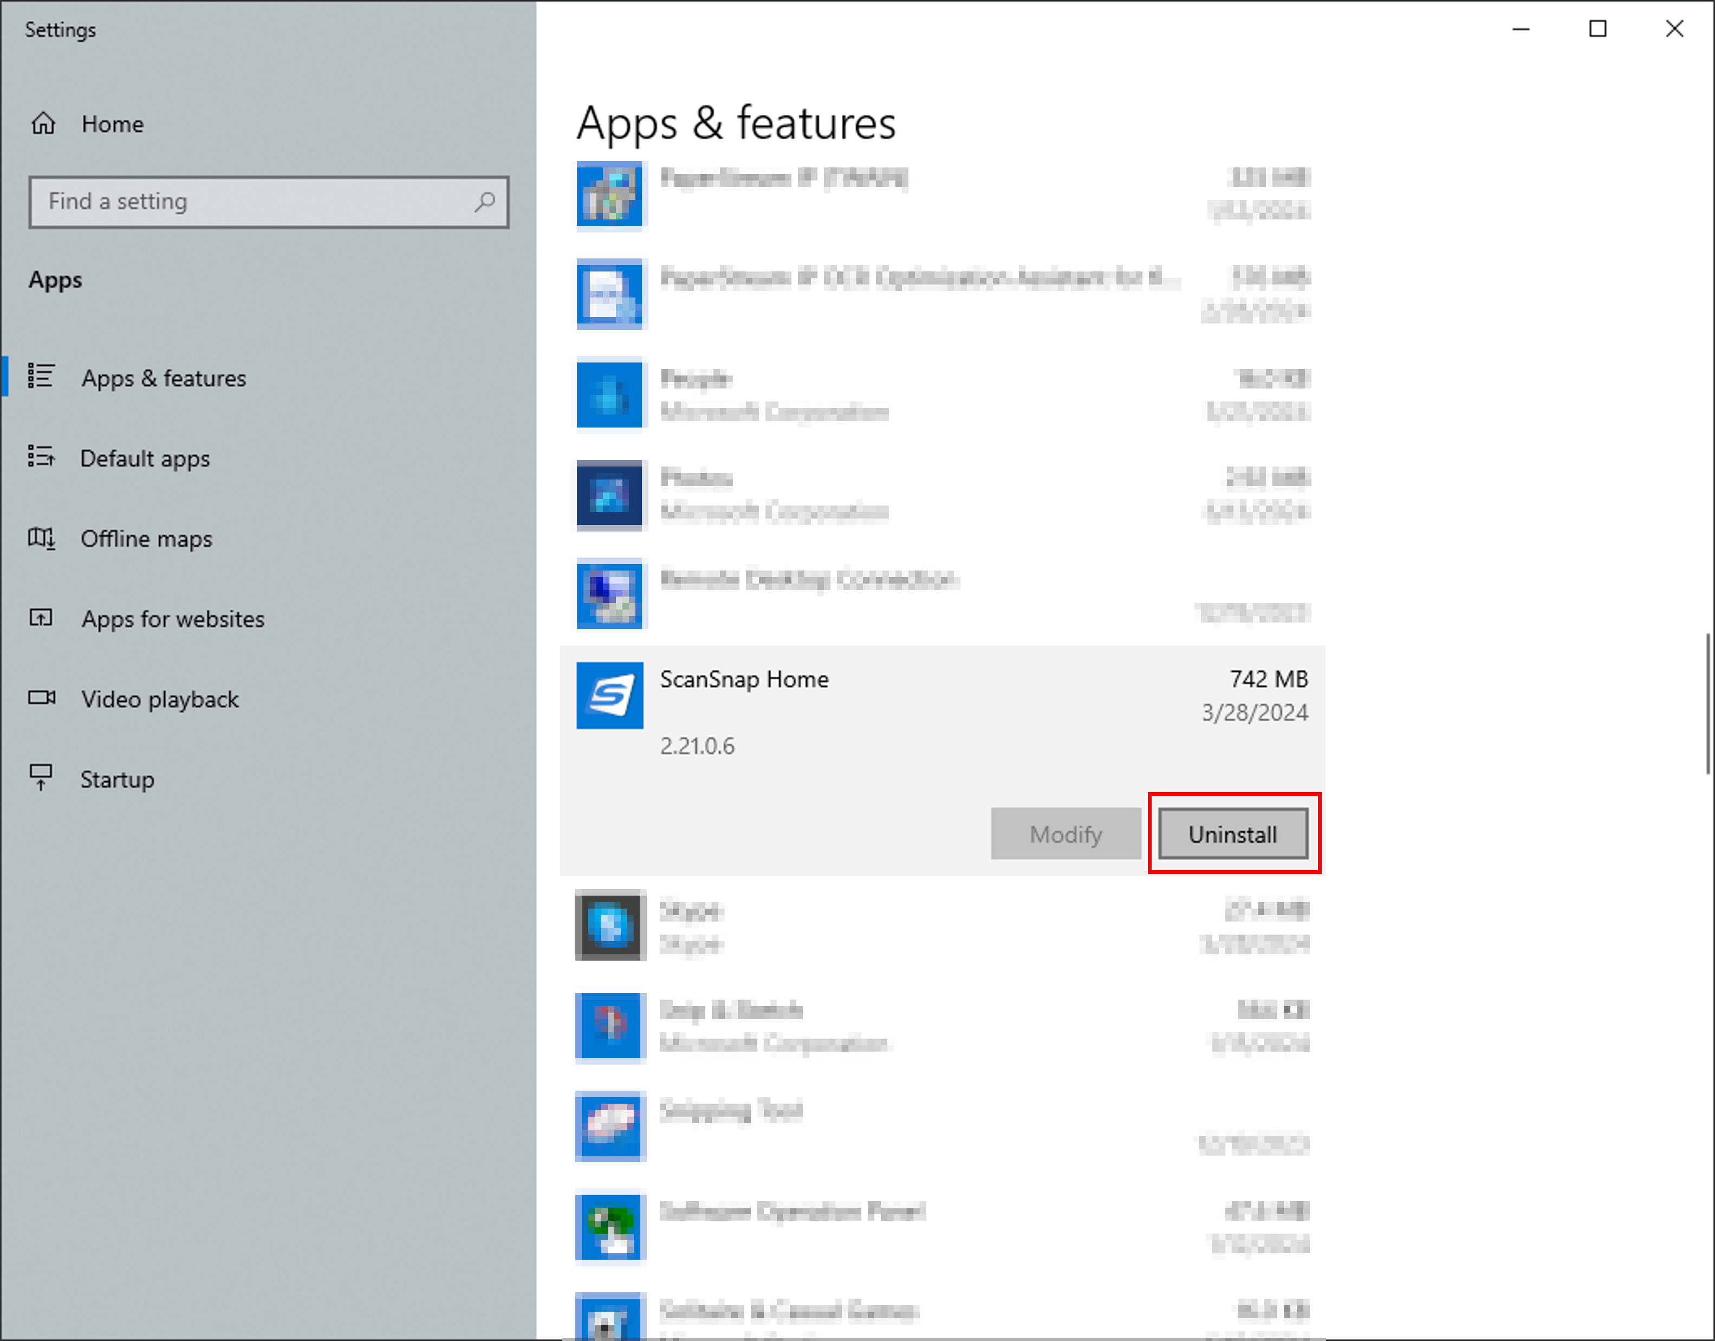Maximize the Settings window
Screen dimensions: 1715x1341
pos(1597,29)
